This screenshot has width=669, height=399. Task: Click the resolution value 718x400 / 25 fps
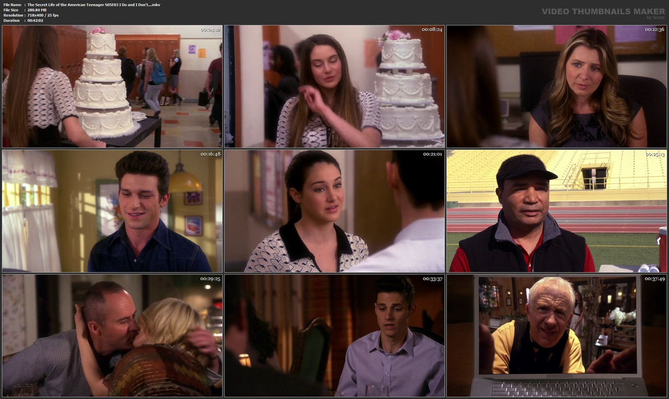point(43,15)
